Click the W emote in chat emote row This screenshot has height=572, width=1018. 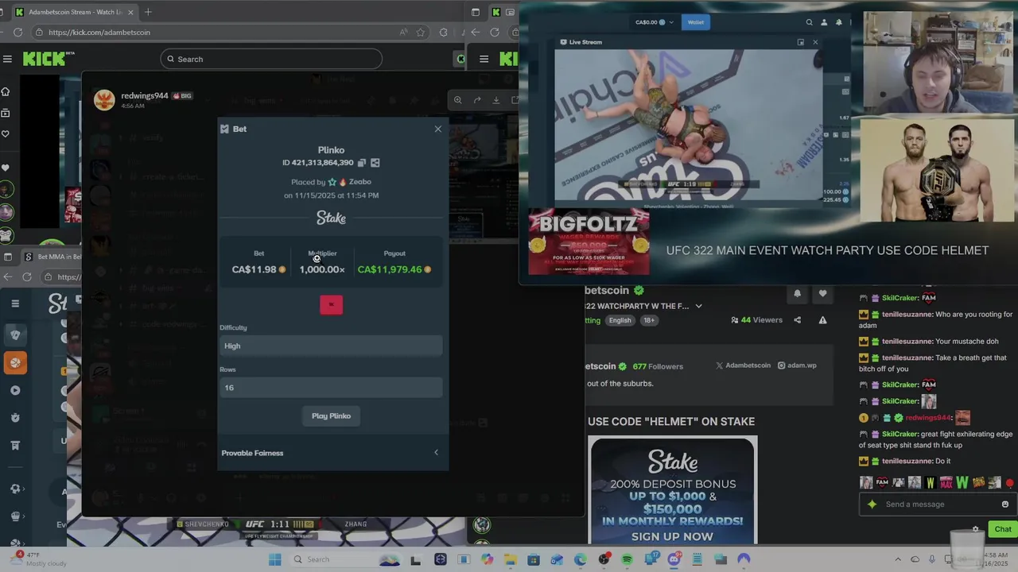[962, 482]
